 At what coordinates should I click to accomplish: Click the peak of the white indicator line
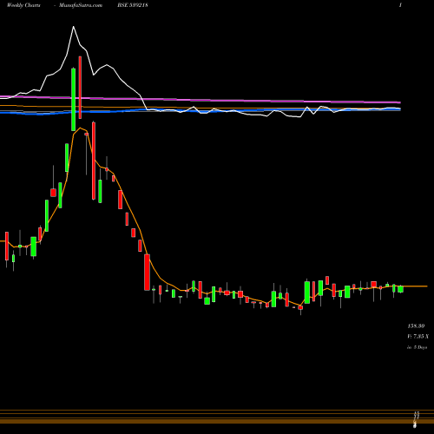(x=73, y=27)
